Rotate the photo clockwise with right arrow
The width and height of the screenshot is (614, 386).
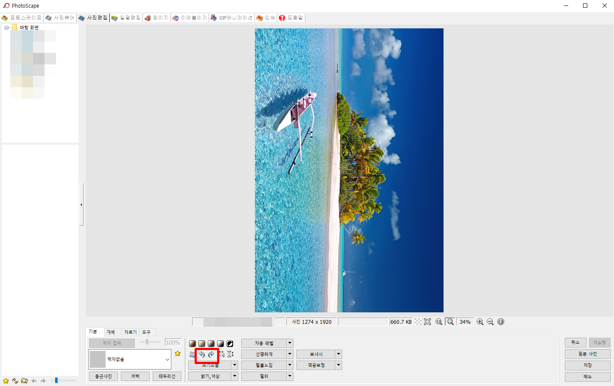pyautogui.click(x=211, y=355)
